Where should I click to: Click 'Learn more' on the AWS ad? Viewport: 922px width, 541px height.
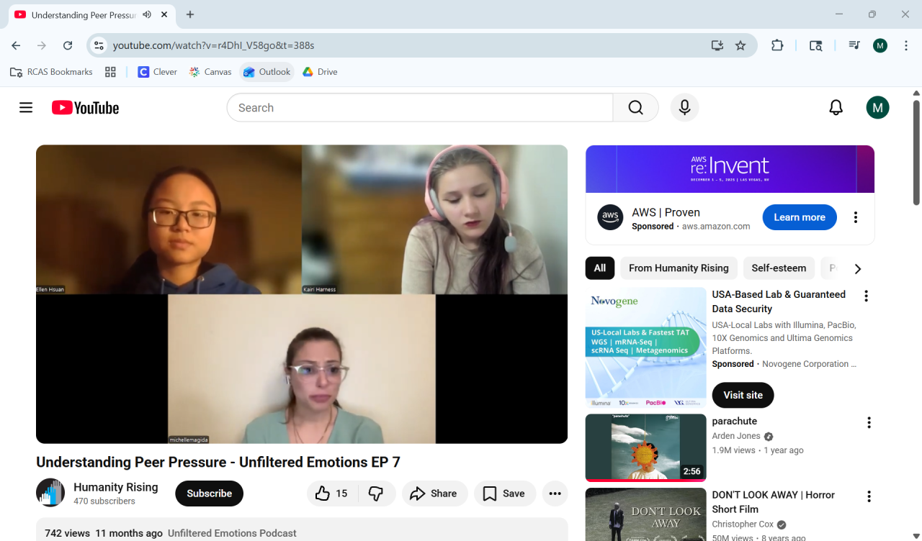coord(799,217)
